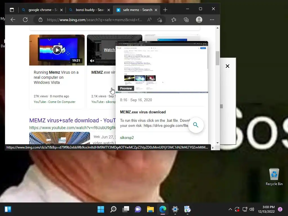Click the Preview label on popup

126,88
